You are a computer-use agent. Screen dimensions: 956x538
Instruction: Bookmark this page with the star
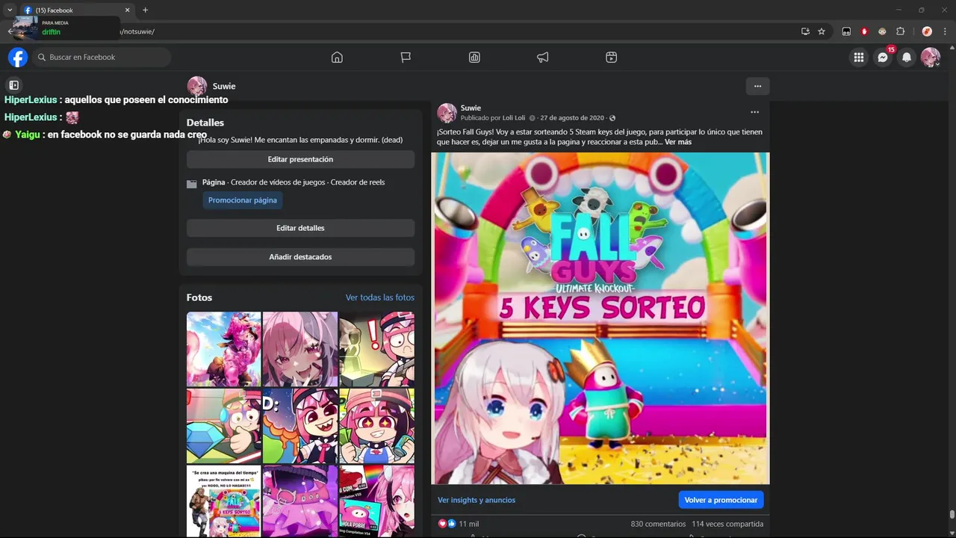coord(822,31)
